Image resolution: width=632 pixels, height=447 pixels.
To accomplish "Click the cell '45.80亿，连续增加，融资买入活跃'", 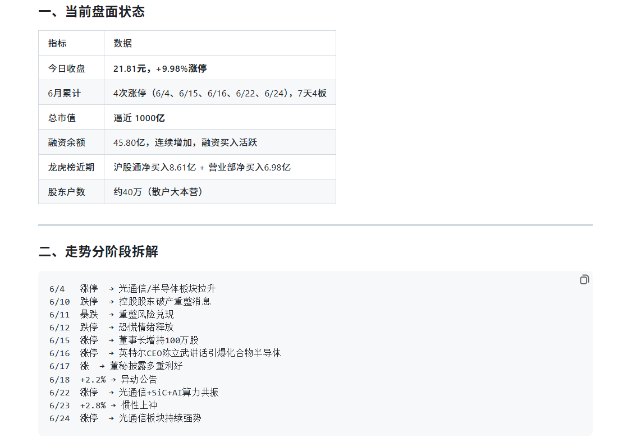I will tap(219, 142).
